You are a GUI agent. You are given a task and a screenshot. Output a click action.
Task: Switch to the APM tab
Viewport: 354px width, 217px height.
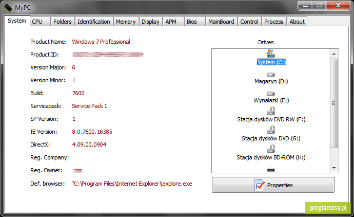173,22
